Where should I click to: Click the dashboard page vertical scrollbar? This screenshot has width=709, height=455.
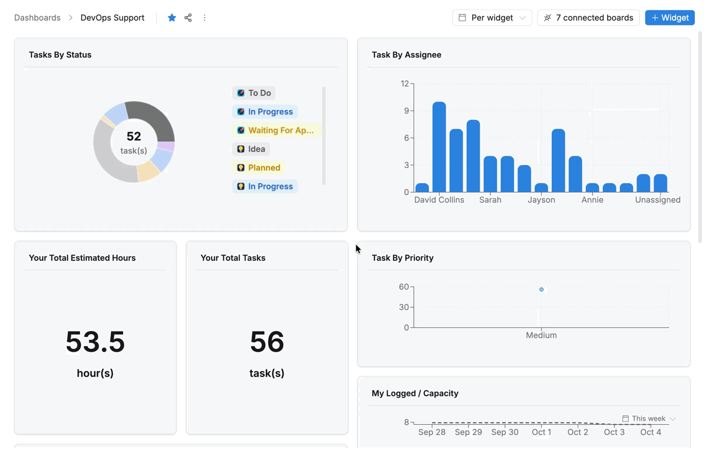[x=700, y=136]
